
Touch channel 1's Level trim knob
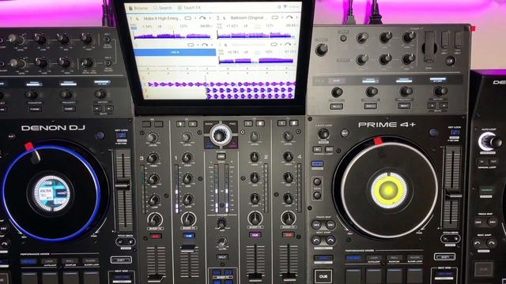coord(187,137)
